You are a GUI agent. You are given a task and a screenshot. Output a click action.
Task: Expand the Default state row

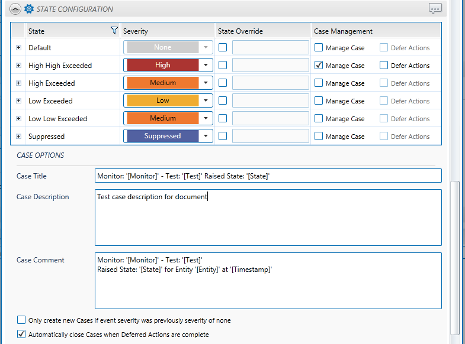(19, 48)
